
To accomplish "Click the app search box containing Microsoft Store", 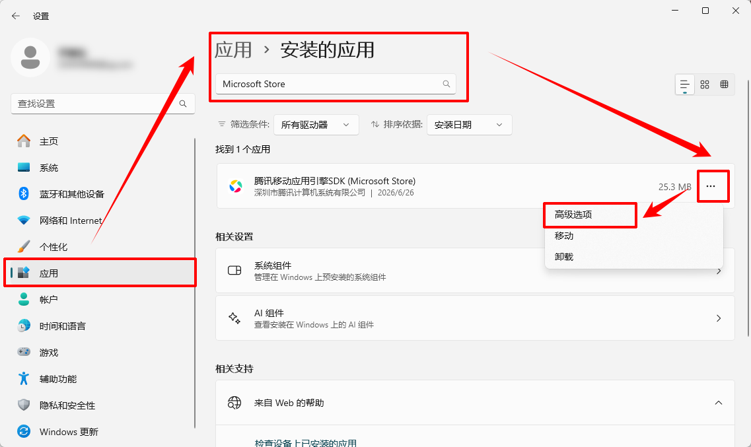I will [x=336, y=84].
